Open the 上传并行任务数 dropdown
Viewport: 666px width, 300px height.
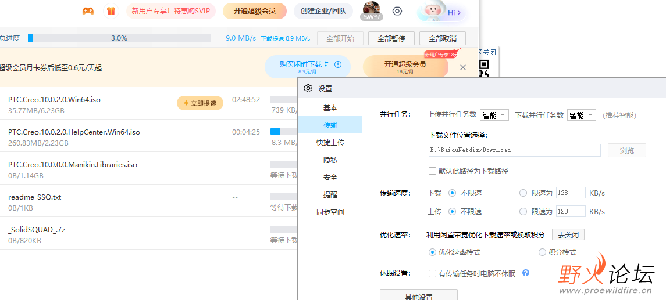(x=494, y=115)
